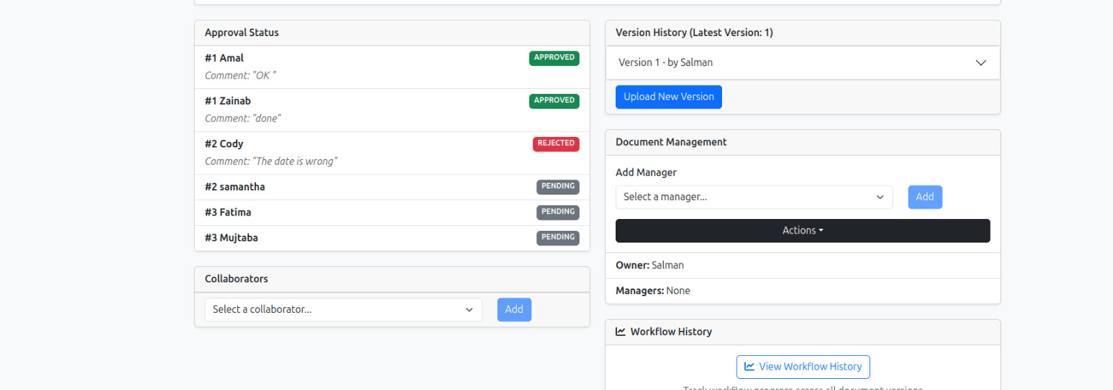The height and width of the screenshot is (390, 1113).
Task: Open the Select a collaborator dropdown
Action: click(x=344, y=310)
